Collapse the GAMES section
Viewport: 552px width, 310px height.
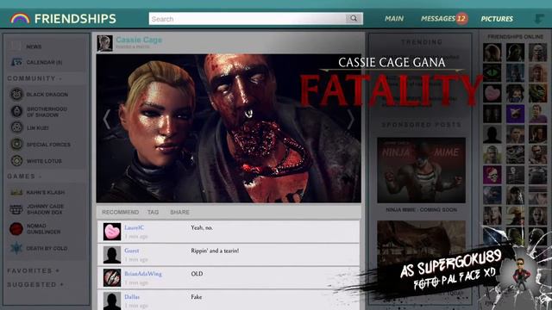tap(25, 176)
